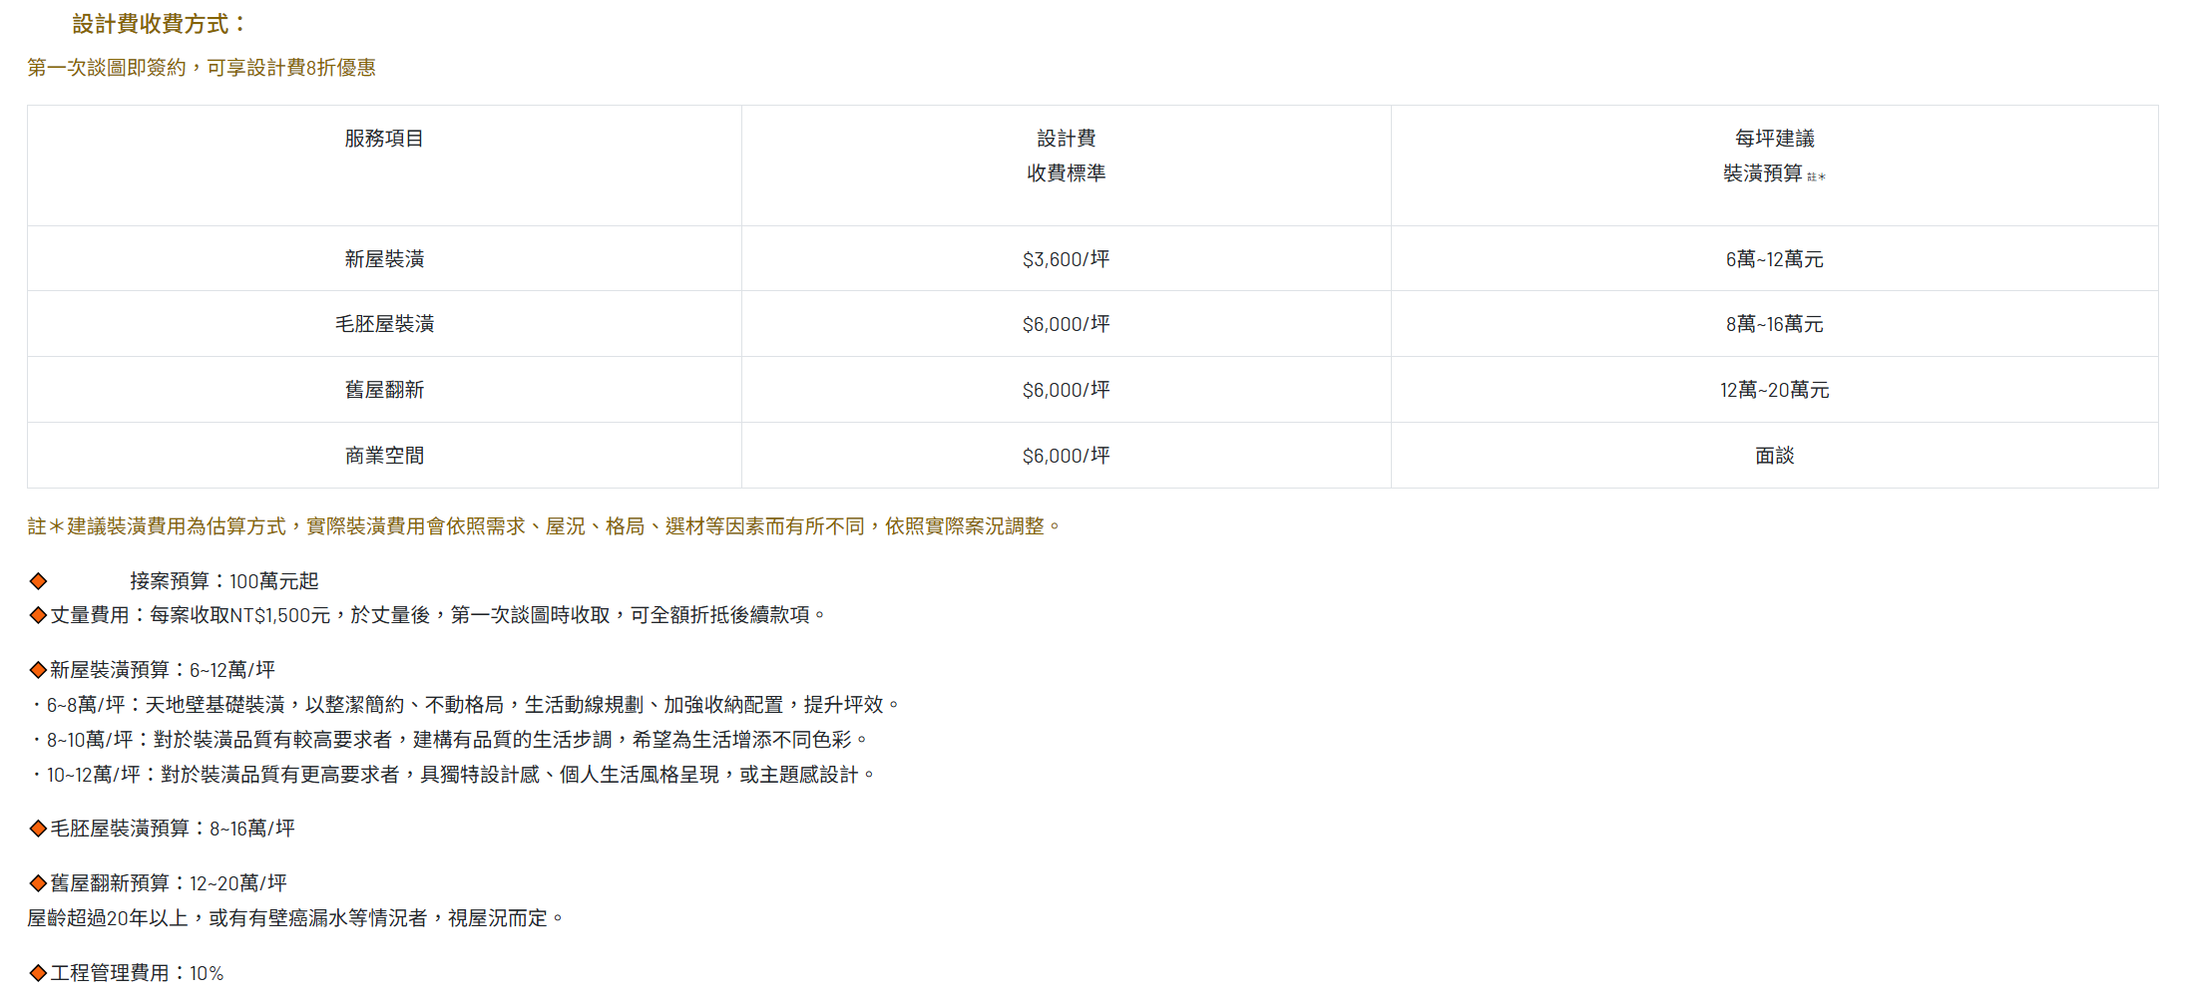Select the 毛胚屋裝潢 table cell
2187x1004 pixels.
pos(384,324)
